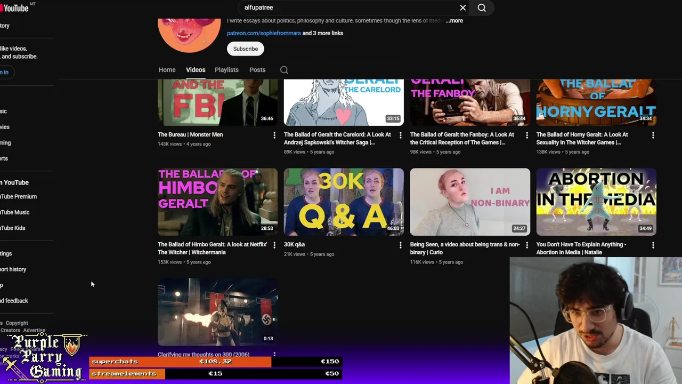
Task: Open the options menu for the Geralt the Fanboy video
Action: 527,135
